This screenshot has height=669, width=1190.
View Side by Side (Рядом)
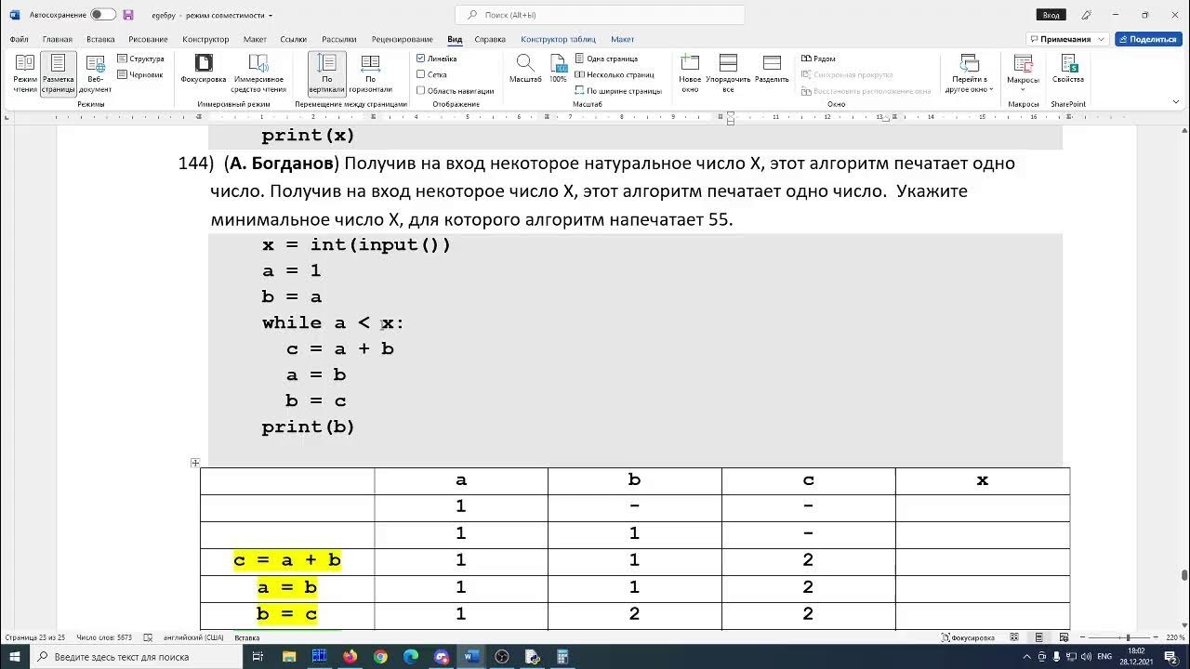click(818, 59)
